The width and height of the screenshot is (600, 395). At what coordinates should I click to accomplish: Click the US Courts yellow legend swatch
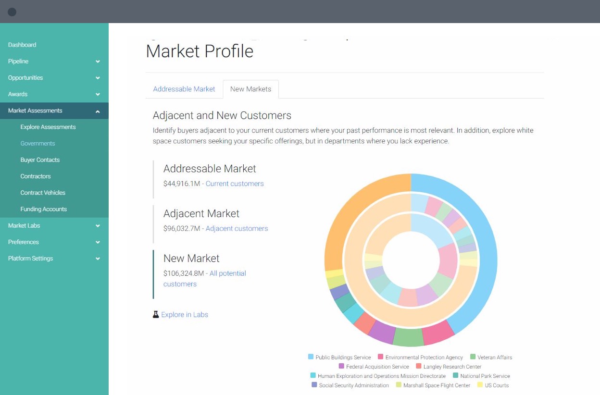[480, 385]
